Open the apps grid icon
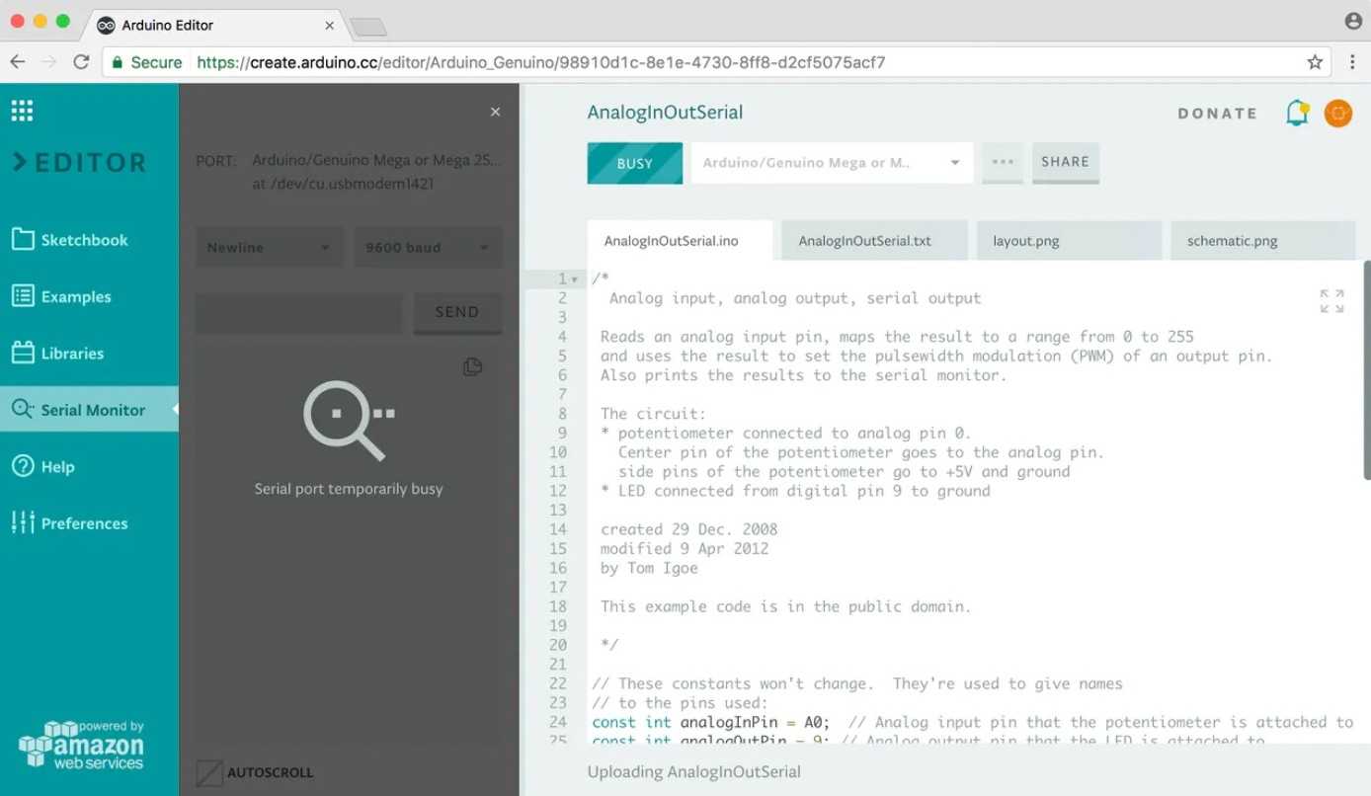 tap(22, 111)
